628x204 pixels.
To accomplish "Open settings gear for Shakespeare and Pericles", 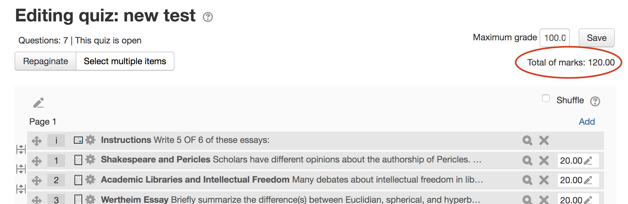I will 90,160.
